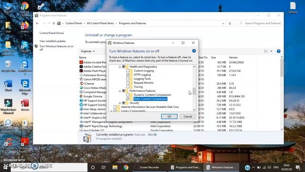Collapse the Health and Diagnostics node

click(x=120, y=67)
